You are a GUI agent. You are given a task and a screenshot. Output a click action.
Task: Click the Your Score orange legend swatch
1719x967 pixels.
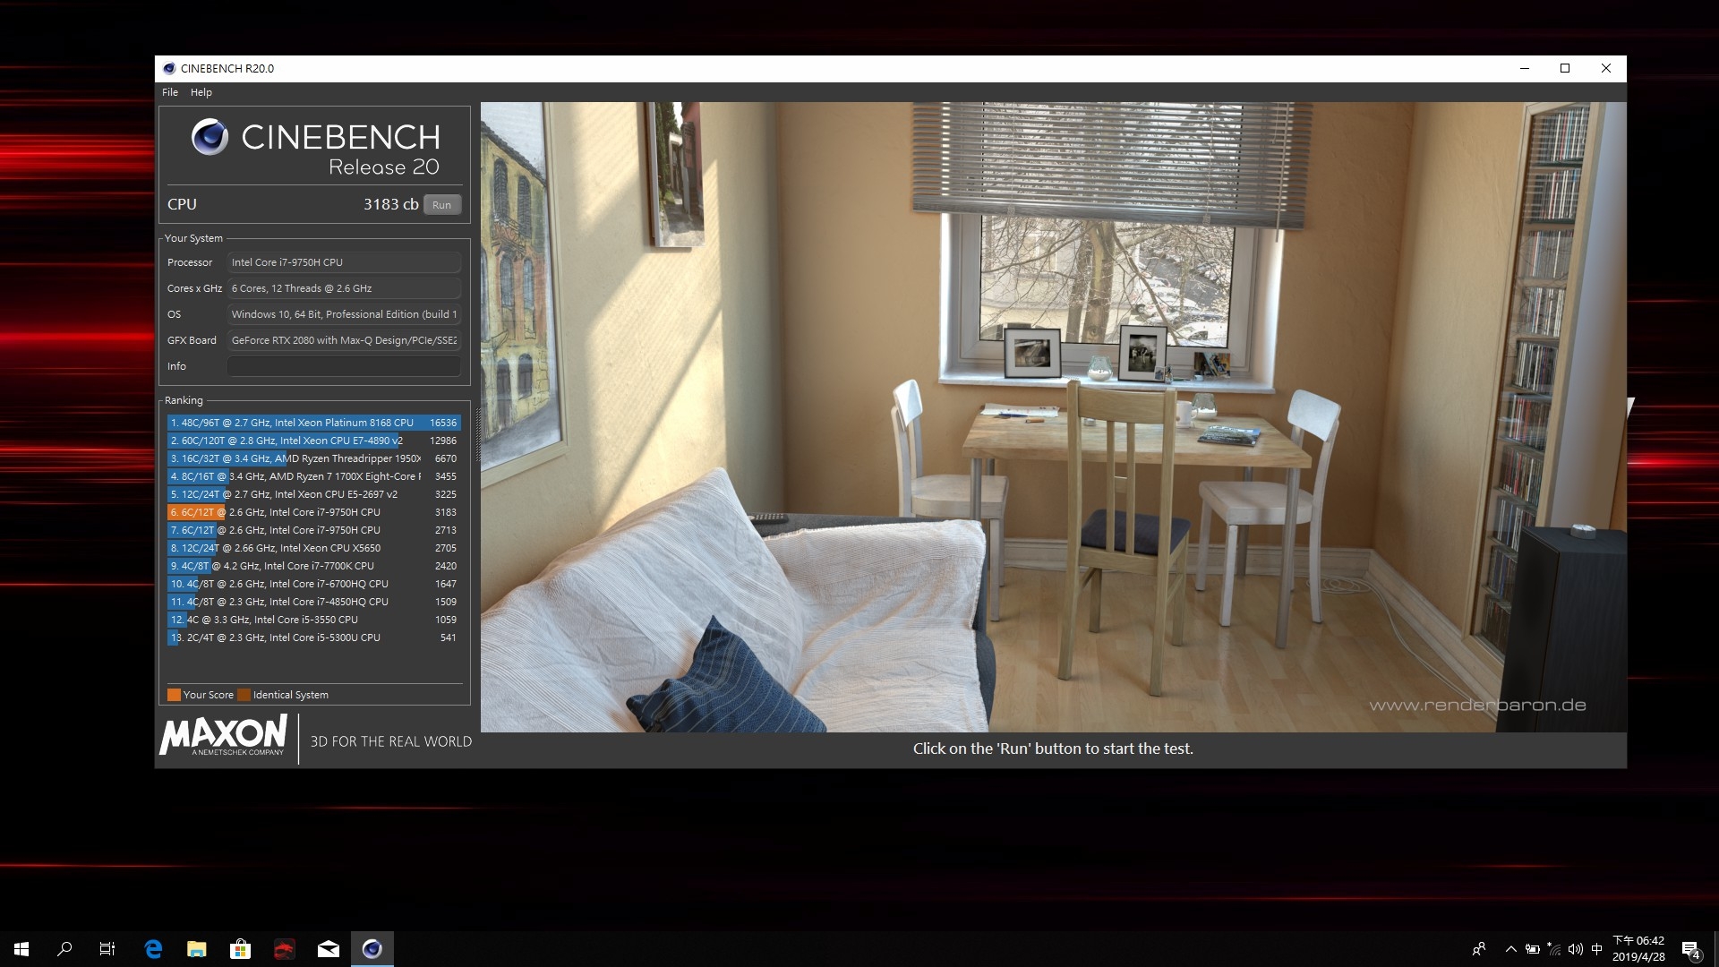(x=174, y=695)
